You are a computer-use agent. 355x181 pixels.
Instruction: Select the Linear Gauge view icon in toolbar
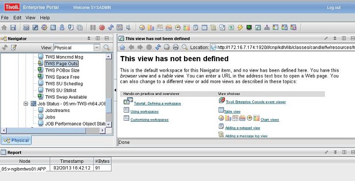point(186,27)
